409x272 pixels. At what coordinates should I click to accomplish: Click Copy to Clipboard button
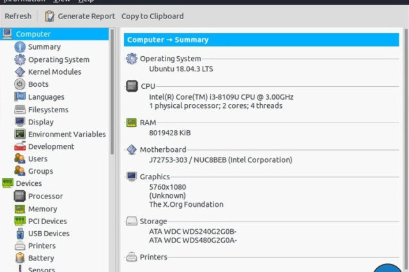pos(152,16)
